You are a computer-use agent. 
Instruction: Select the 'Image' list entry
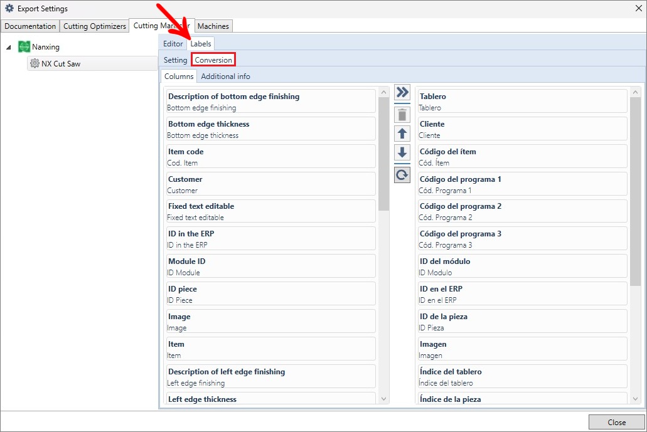point(271,321)
